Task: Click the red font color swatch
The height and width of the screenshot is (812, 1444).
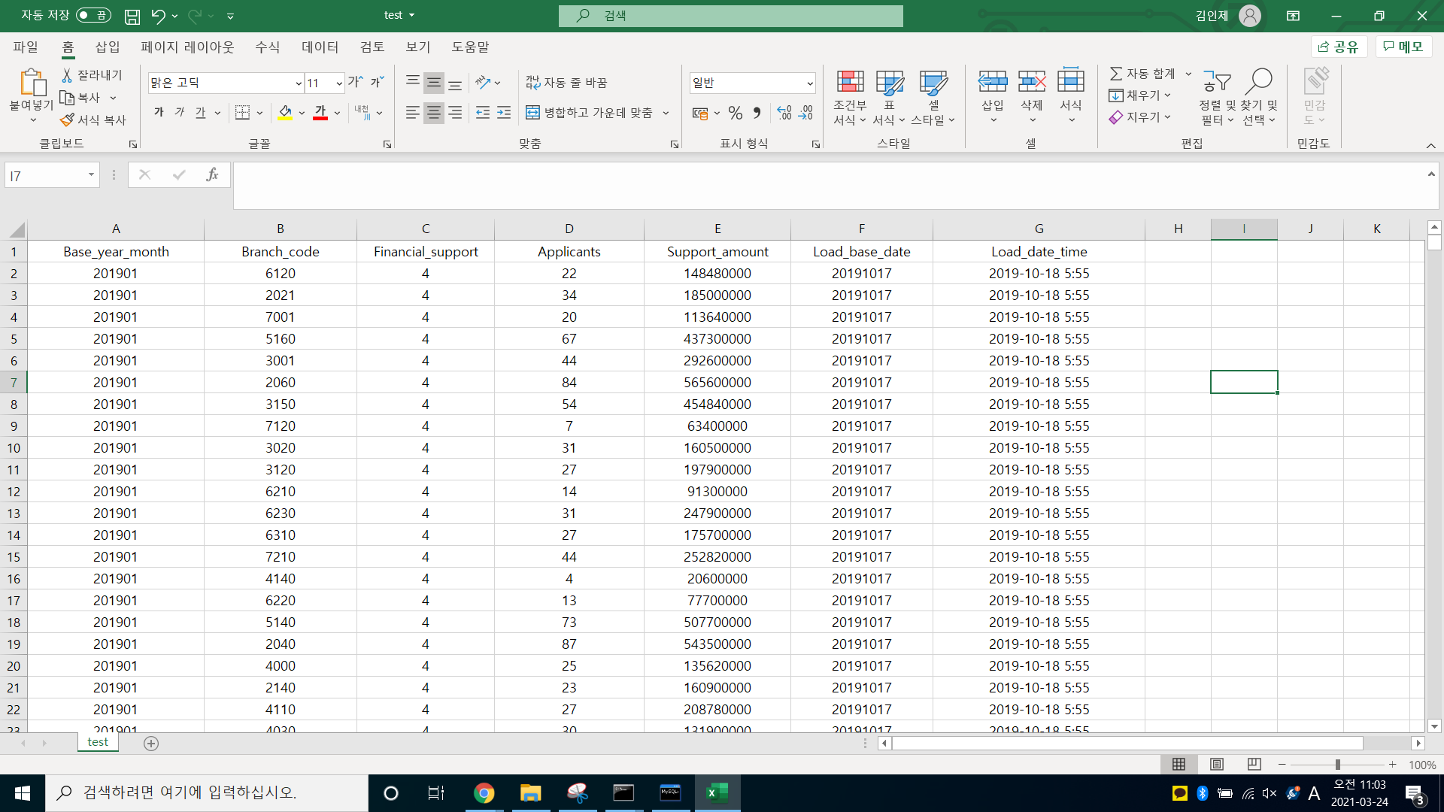Action: [320, 113]
